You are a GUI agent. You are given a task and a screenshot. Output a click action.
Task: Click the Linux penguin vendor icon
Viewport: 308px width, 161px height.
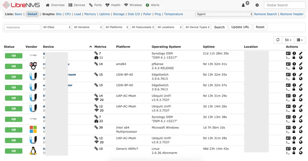33,151
